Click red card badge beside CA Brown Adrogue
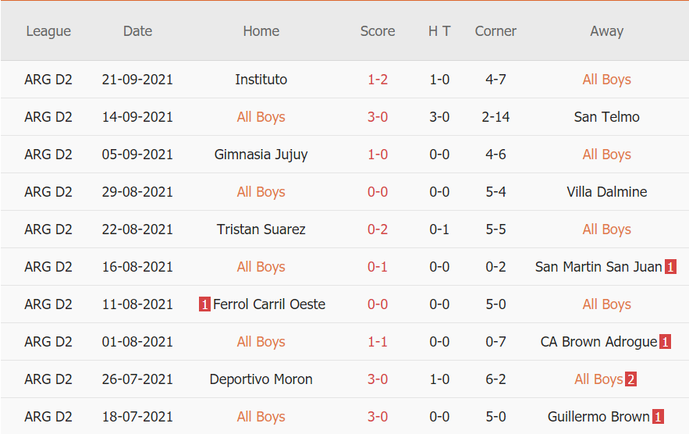Image resolution: width=689 pixels, height=434 pixels. tap(665, 342)
